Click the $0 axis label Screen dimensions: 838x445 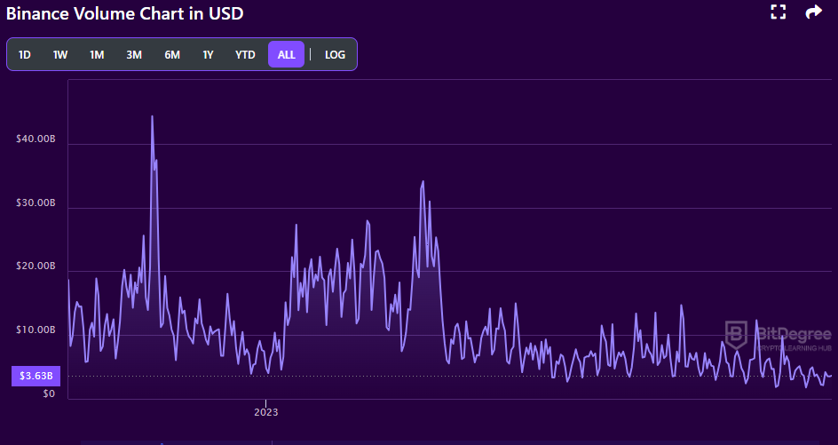pos(49,394)
